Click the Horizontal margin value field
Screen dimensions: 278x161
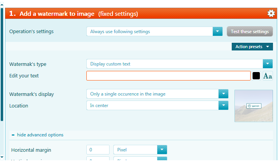click(98, 150)
